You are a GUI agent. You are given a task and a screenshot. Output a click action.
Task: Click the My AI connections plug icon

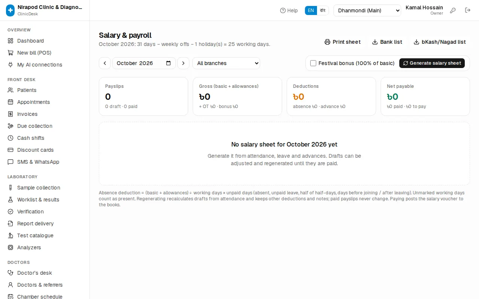click(x=10, y=65)
